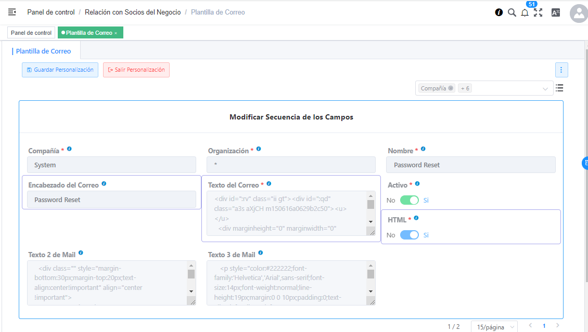The height and width of the screenshot is (332, 588).
Task: Click info icon next to Texto del Correo
Action: tap(269, 184)
